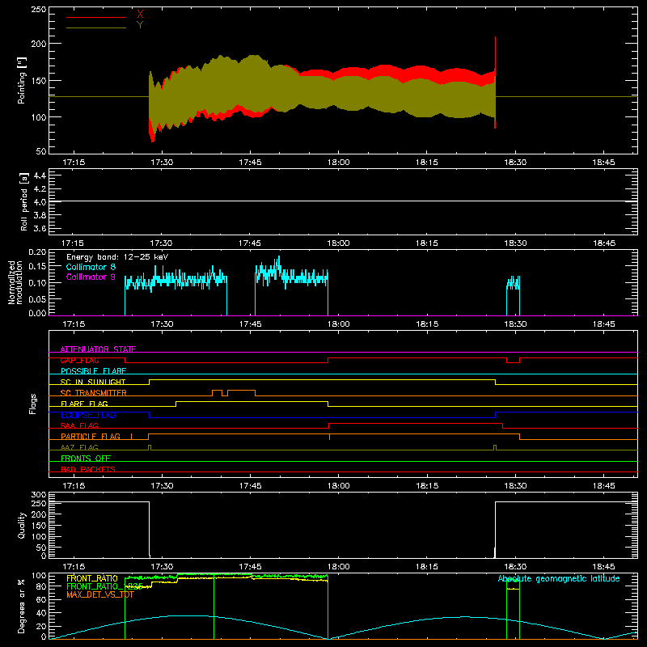Click the 300 tick on Quality axis
647x647 pixels.
coord(39,495)
